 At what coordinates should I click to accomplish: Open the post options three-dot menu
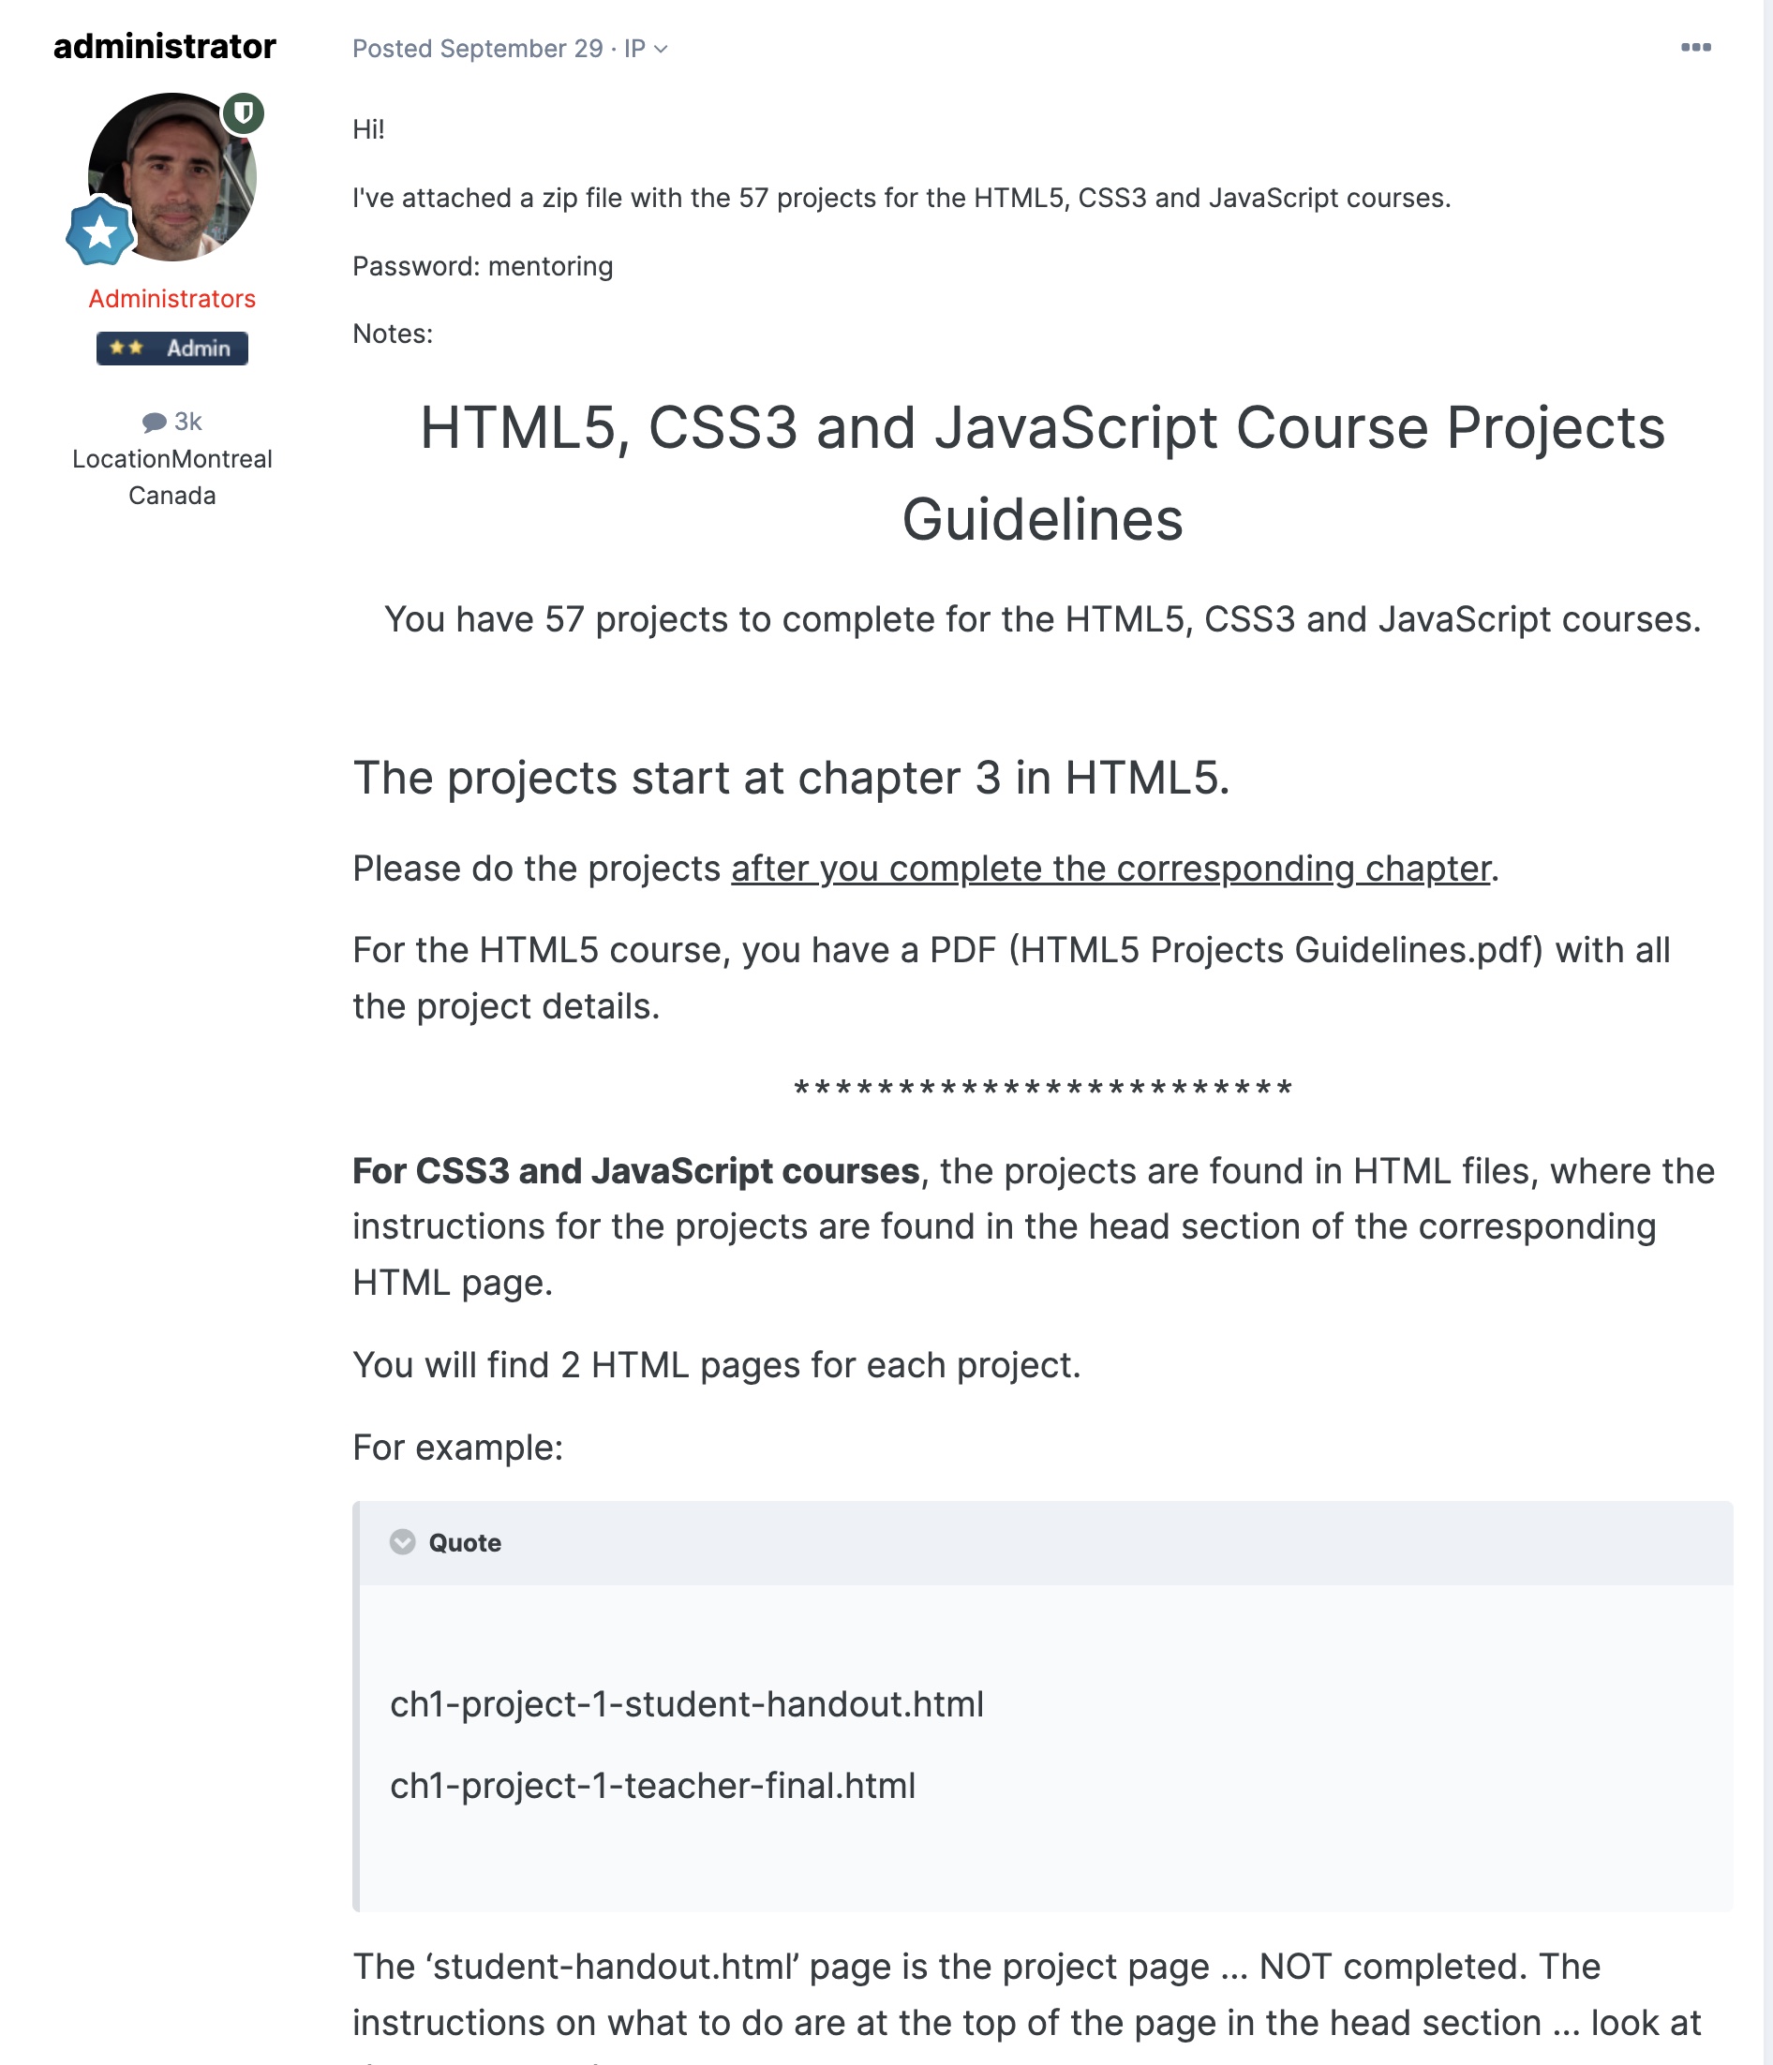[1695, 48]
